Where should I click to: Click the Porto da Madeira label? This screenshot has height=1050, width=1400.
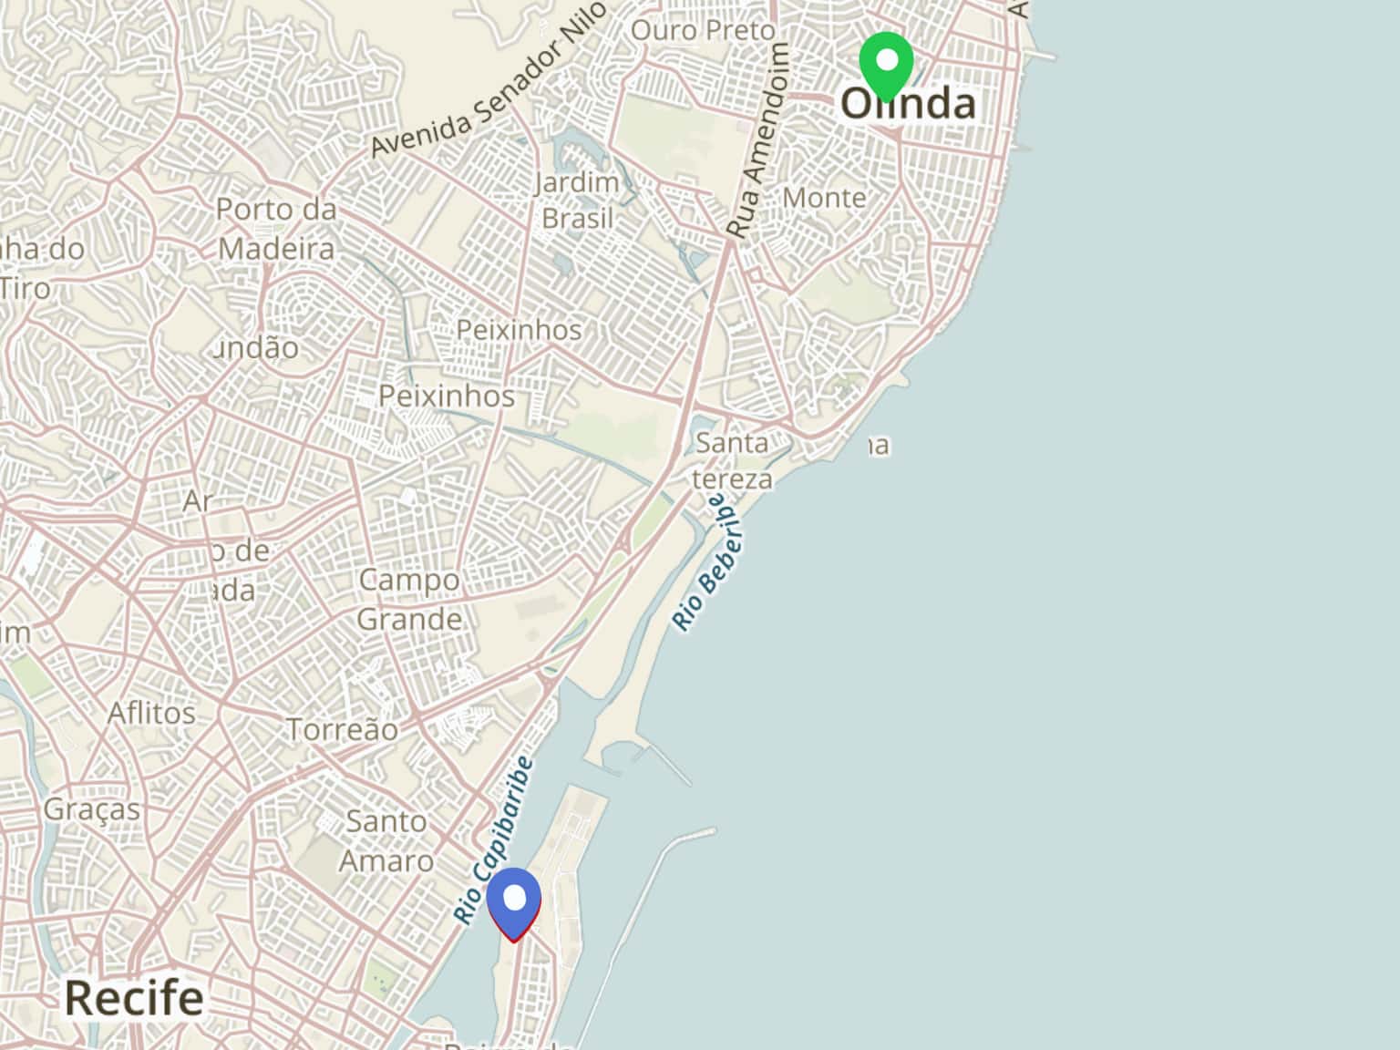pyautogui.click(x=276, y=229)
